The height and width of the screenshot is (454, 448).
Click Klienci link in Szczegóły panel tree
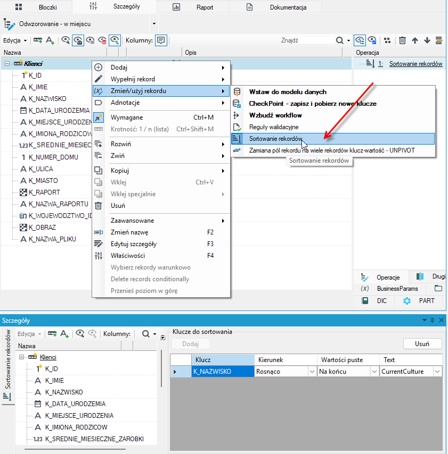point(48,357)
